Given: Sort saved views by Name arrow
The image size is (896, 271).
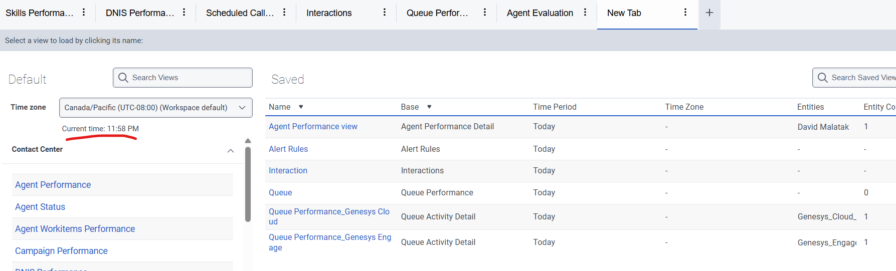Looking at the screenshot, I should [301, 107].
